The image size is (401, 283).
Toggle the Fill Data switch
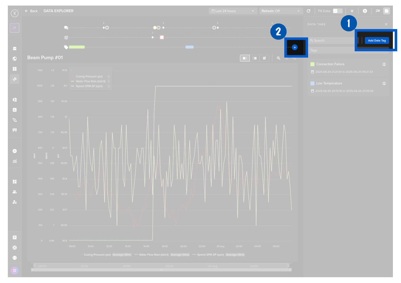[337, 11]
